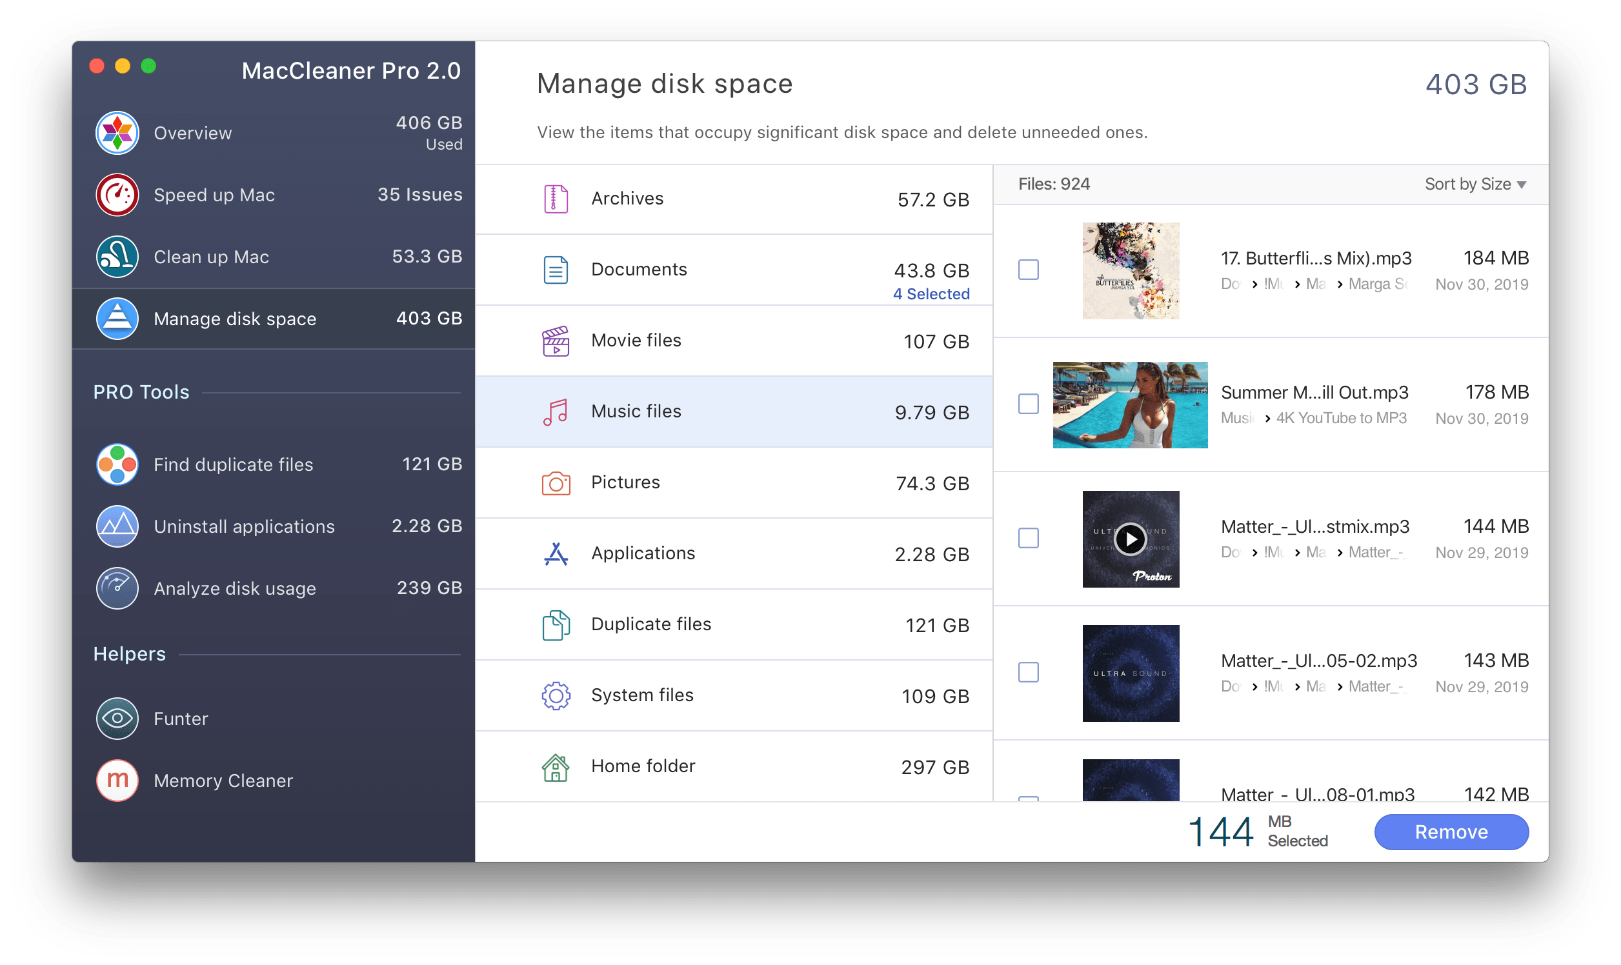Click the Home folder house icon
The image size is (1621, 965).
[556, 768]
